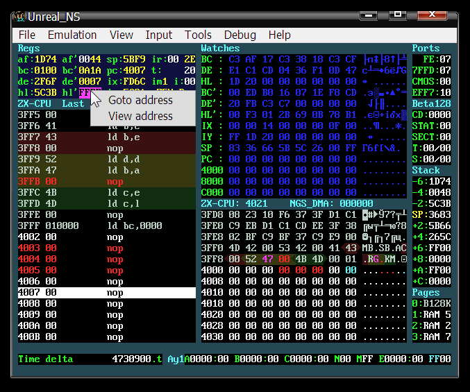Click the C000 watch row
Image resolution: width=470 pixels, height=392 pixels.
pos(303,193)
